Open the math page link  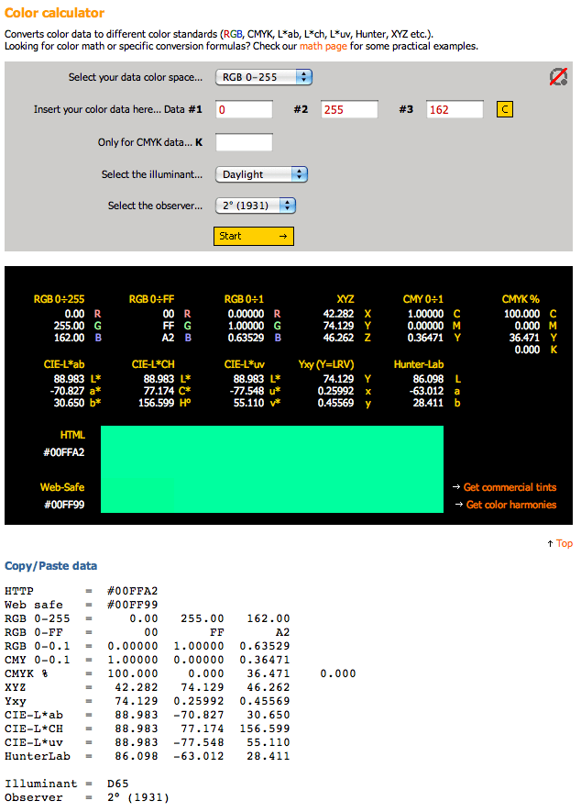pos(323,46)
